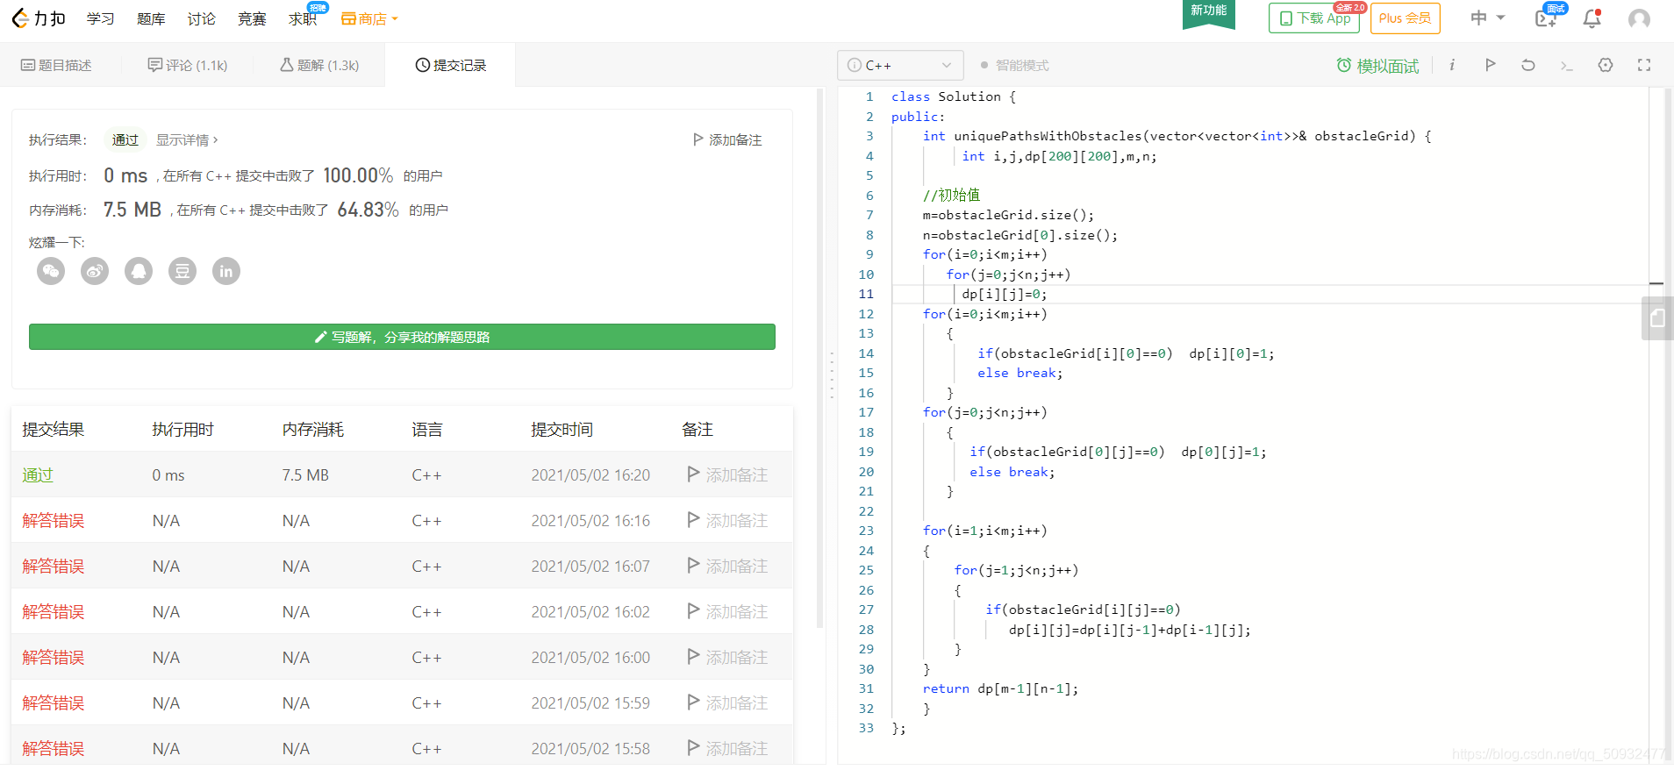Switch to 题目描述 tab
The image size is (1674, 770).
[56, 65]
